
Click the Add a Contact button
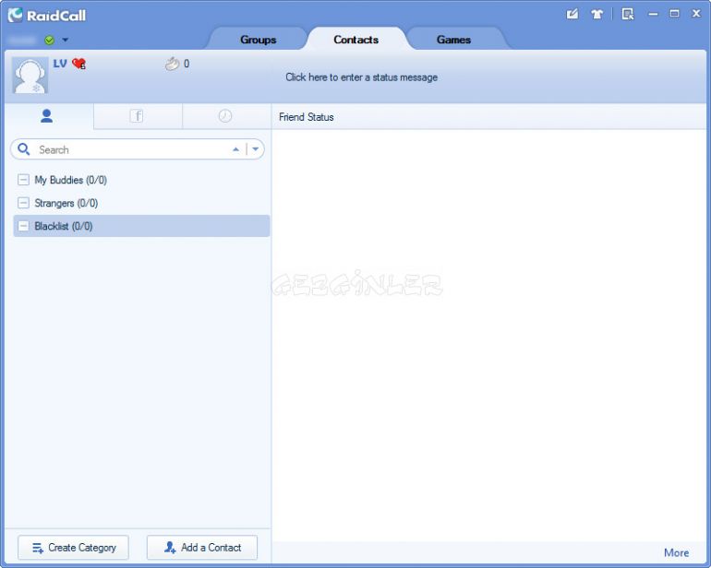pos(202,548)
